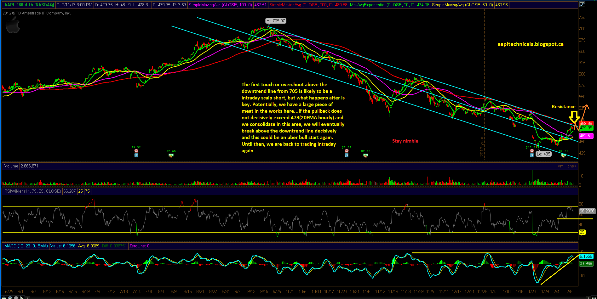Click the red 489.88 price axis tag
The width and height of the screenshot is (597, 299).
[586, 123]
